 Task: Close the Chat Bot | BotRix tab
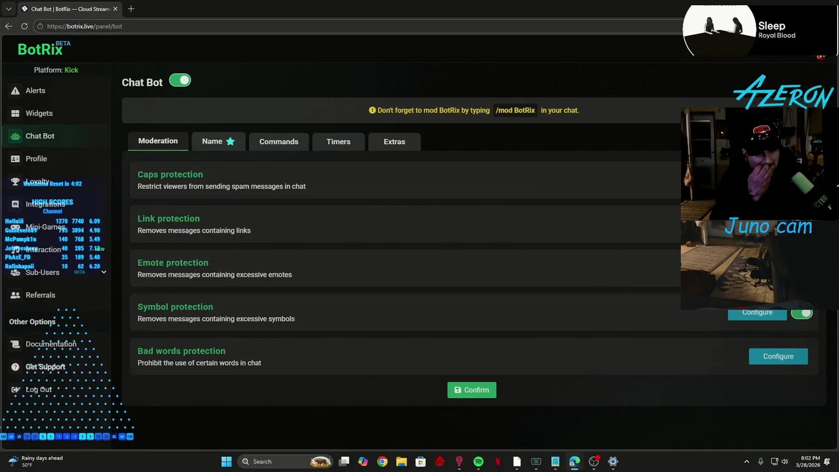point(116,9)
